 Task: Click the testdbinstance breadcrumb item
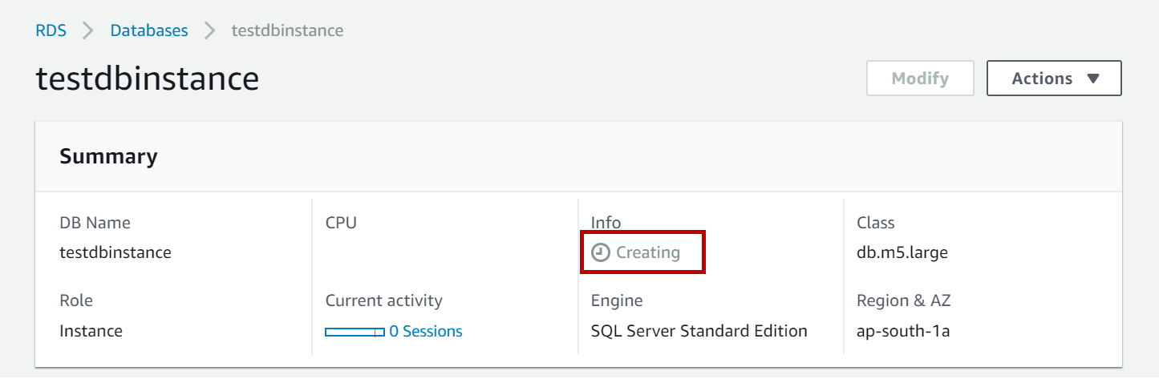tap(287, 31)
